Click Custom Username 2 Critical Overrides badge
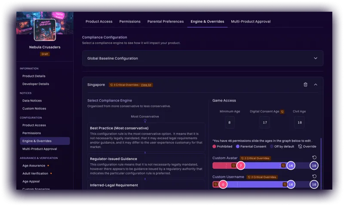The image size is (344, 206). pyautogui.click(x=262, y=177)
